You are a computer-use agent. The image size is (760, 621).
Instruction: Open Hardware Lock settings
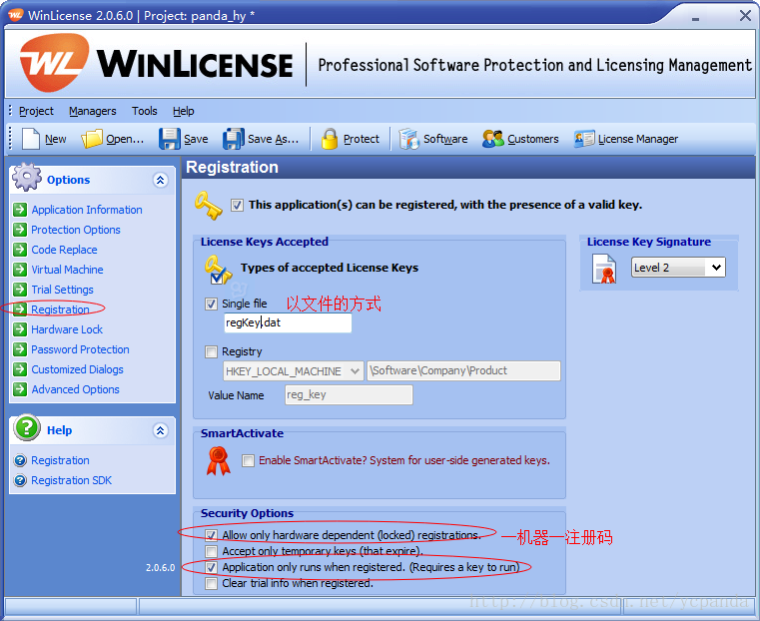(67, 329)
